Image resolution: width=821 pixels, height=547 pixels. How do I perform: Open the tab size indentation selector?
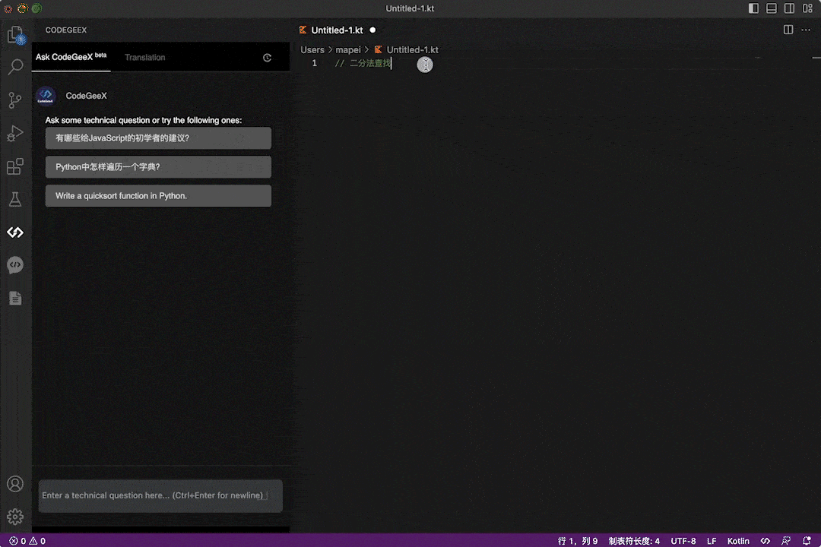click(634, 541)
